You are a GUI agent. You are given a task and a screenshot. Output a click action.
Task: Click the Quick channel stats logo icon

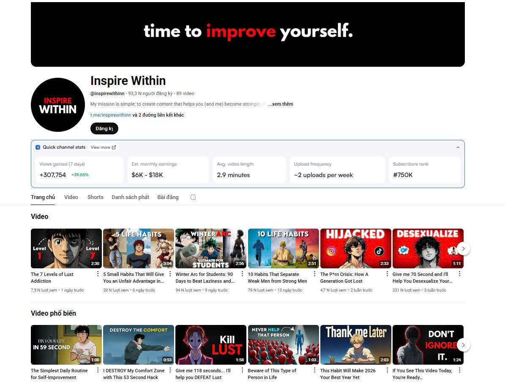click(x=38, y=147)
